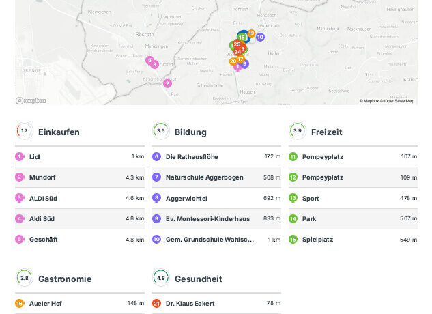The height and width of the screenshot is (314, 432).
Task: Click the Gesundheit score ring 4.8
Action: click(x=160, y=278)
